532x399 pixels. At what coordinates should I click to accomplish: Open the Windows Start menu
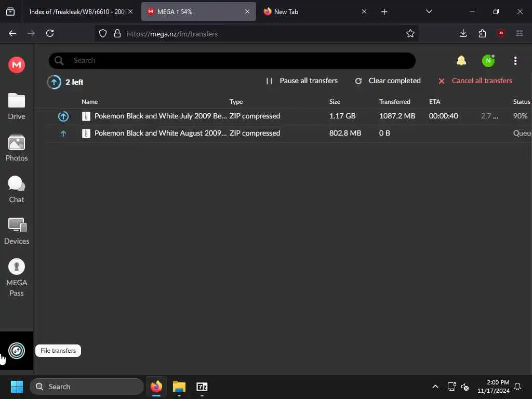pos(17,387)
